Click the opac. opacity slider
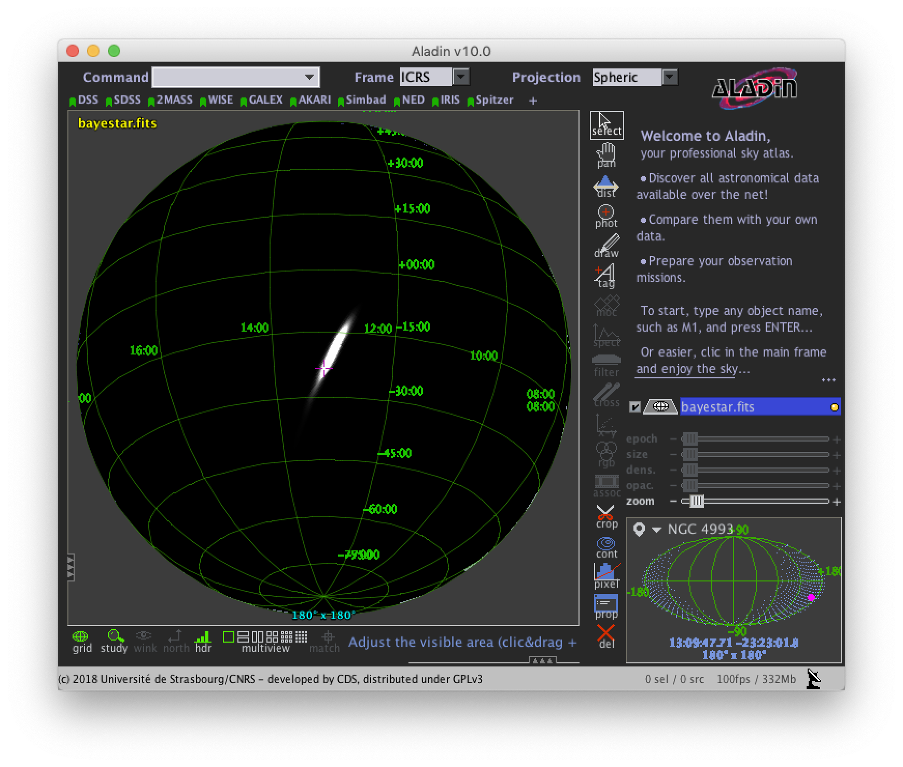903x767 pixels. [755, 486]
